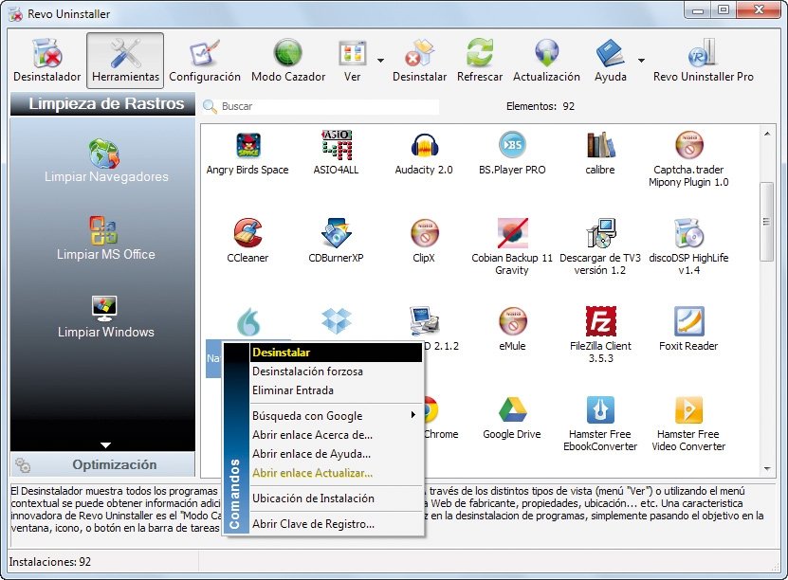The width and height of the screenshot is (788, 580).
Task: Select BS.Player PRO program
Action: coord(512,154)
